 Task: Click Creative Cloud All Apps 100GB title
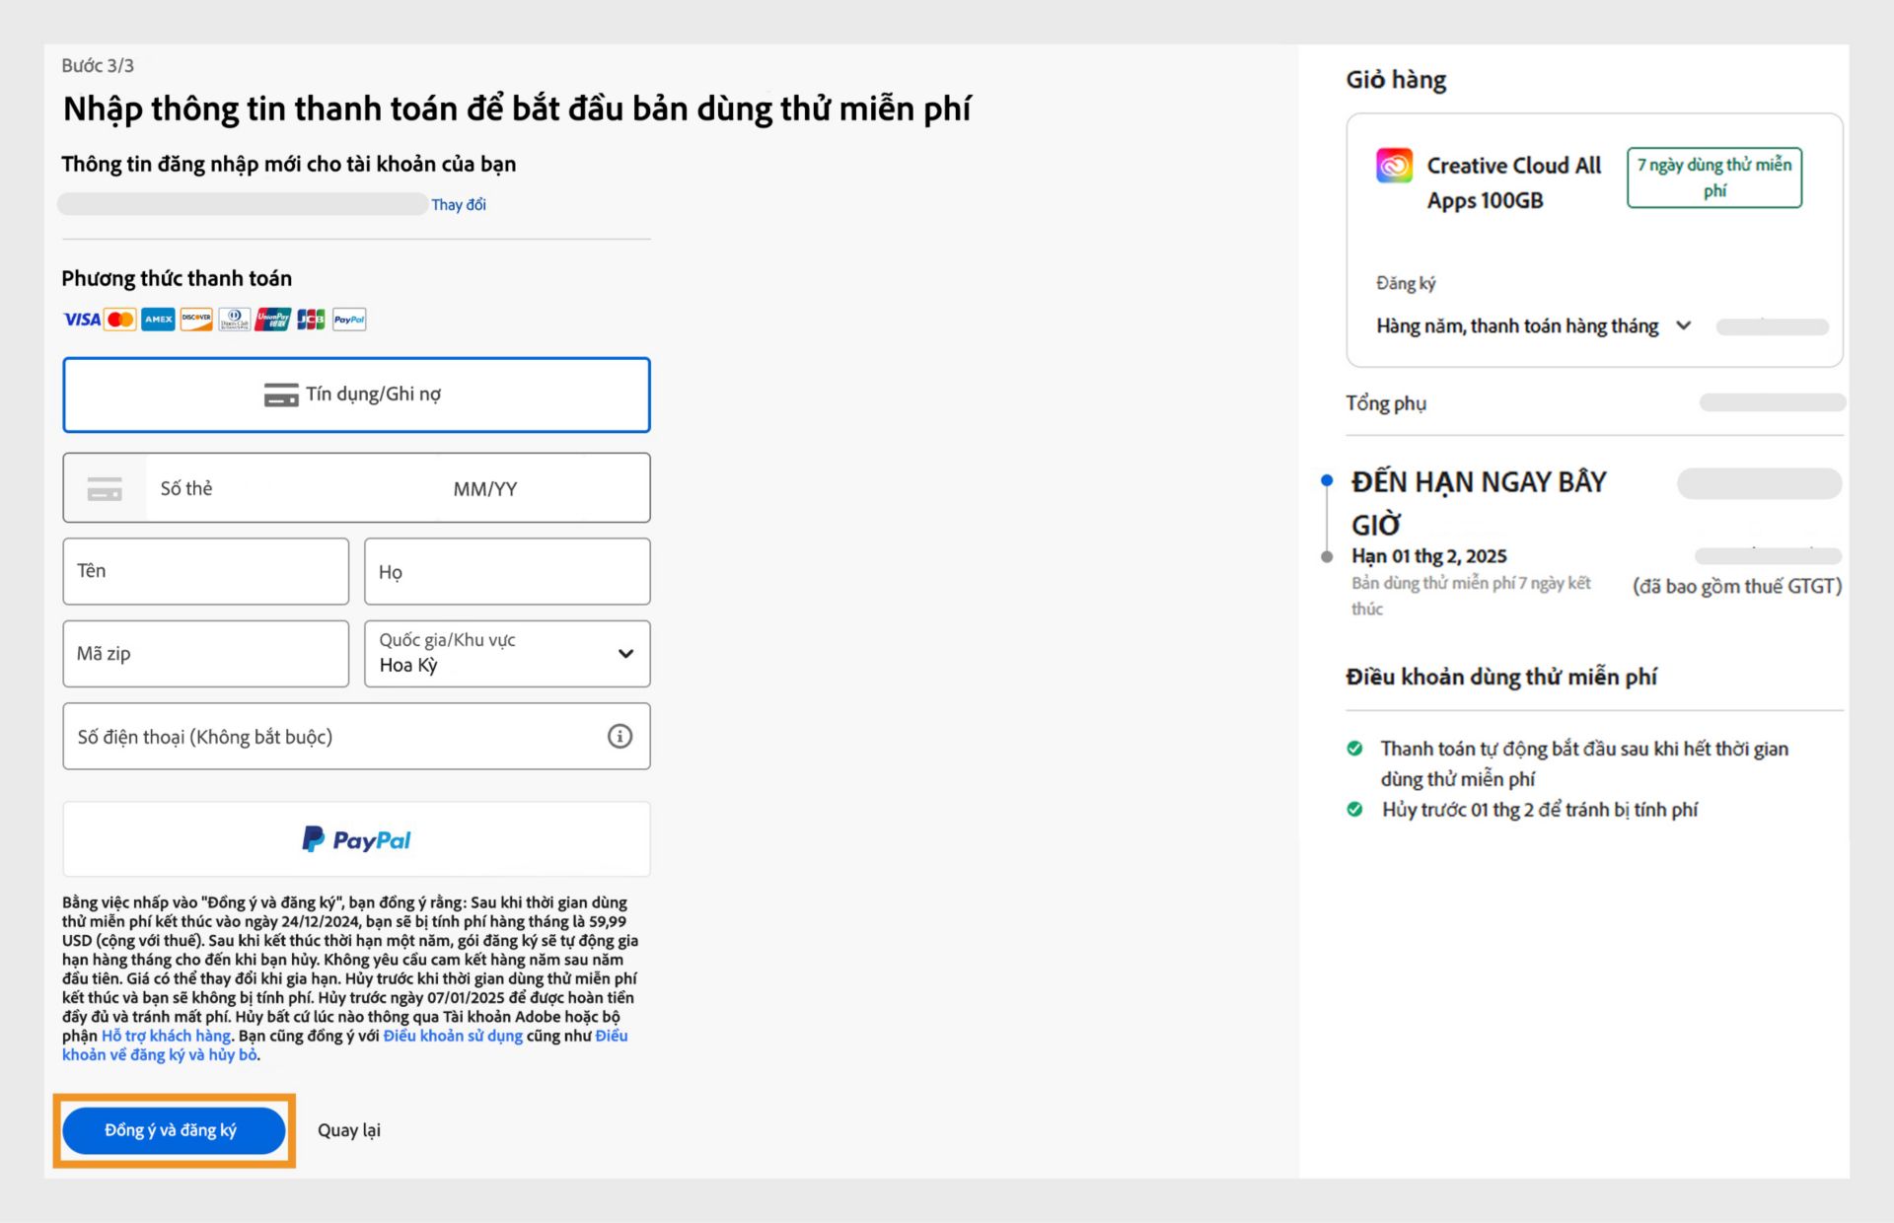pyautogui.click(x=1514, y=182)
